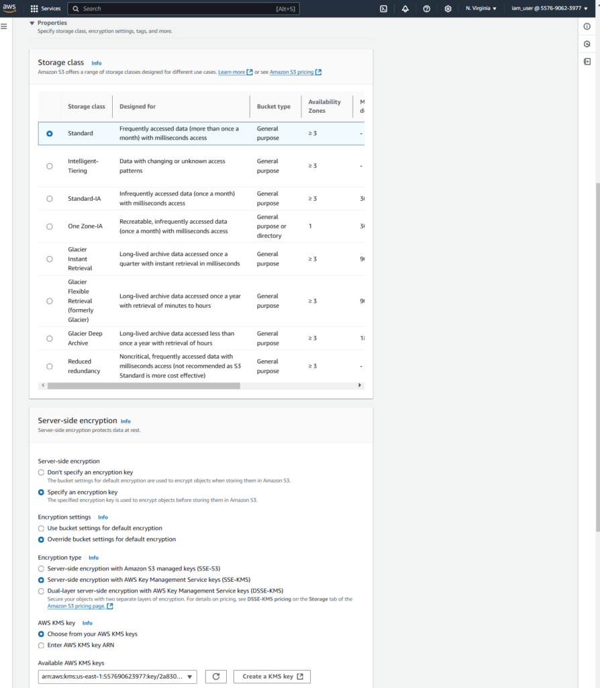Open the N. Virginia region dropdown
Image resolution: width=600 pixels, height=688 pixels.
click(481, 9)
